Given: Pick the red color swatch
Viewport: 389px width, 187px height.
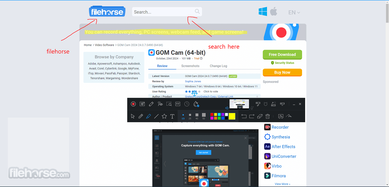Looking at the screenshot, I should tap(212, 114).
